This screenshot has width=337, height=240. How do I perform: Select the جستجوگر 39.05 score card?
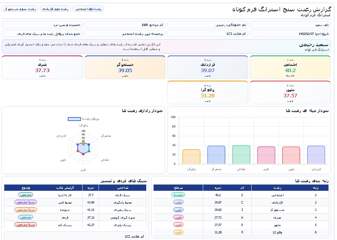pyautogui.click(x=125, y=67)
